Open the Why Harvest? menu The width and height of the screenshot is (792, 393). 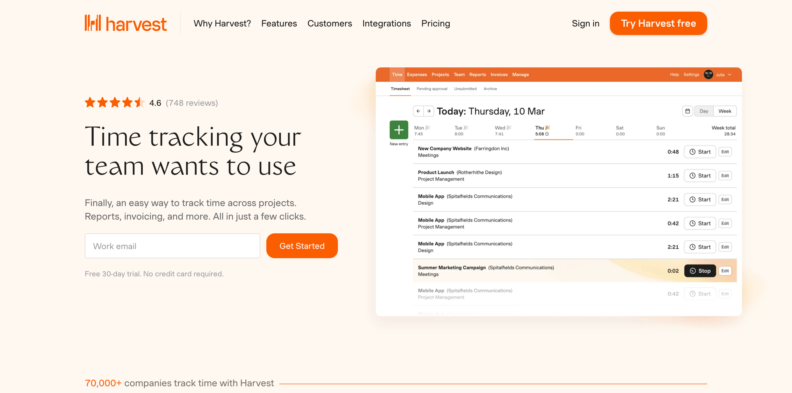tap(222, 23)
